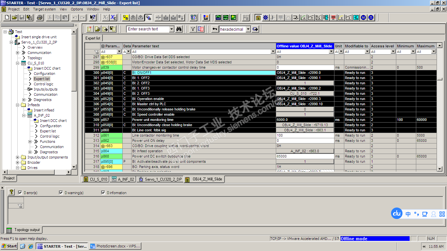
Task: Open the Window menu
Action: pyautogui.click(x=93, y=9)
